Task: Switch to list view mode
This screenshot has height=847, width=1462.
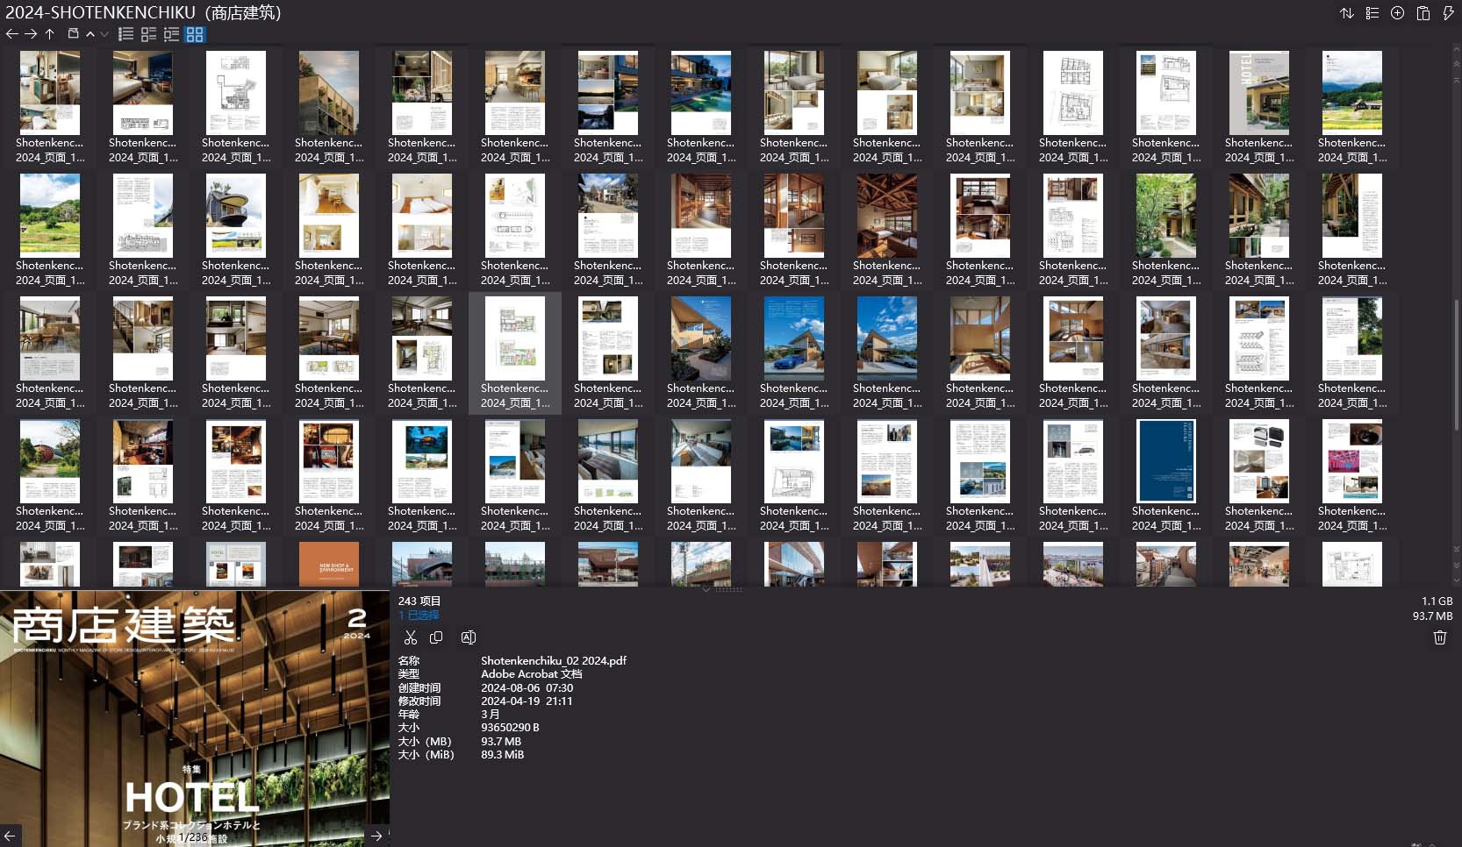Action: (125, 34)
